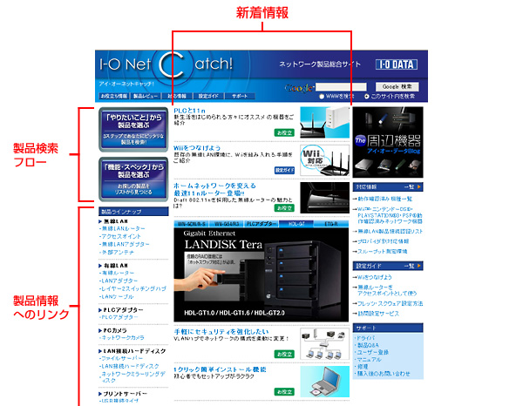
Task: Expand the 有線LAN category triangle
Action: (x=100, y=266)
